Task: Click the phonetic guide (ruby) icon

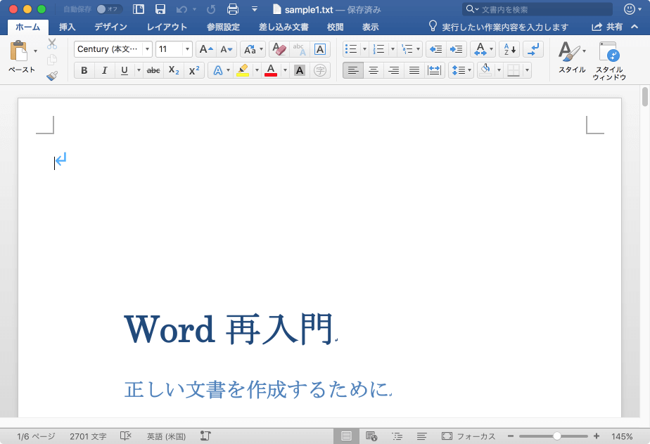Action: [299, 49]
